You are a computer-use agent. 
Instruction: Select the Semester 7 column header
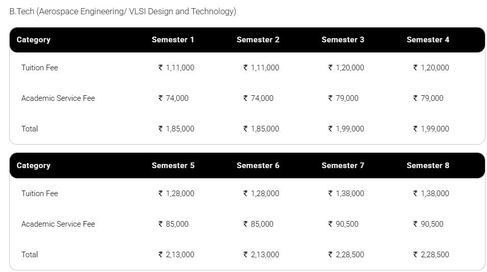pyautogui.click(x=343, y=166)
